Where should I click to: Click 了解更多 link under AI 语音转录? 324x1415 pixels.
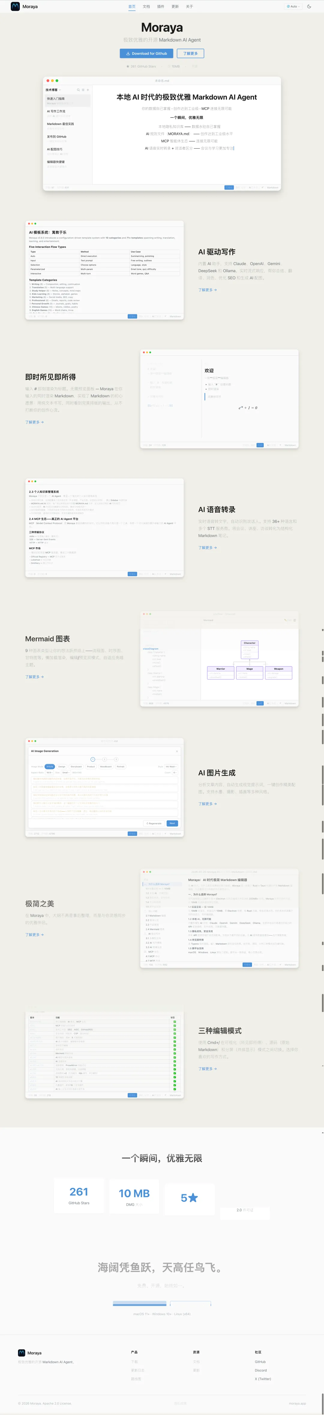207,547
